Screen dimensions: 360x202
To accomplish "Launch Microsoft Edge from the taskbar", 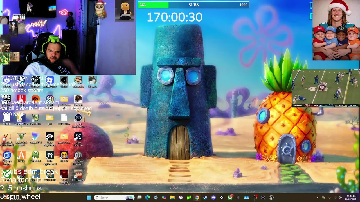I will (x=147, y=198).
